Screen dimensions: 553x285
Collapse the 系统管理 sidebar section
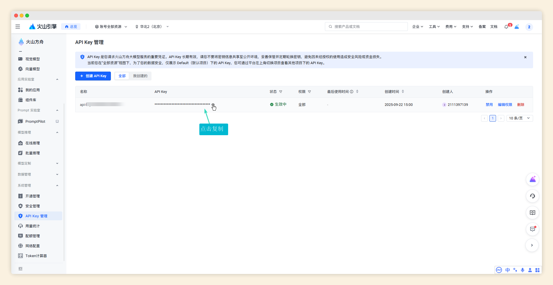tap(57, 185)
